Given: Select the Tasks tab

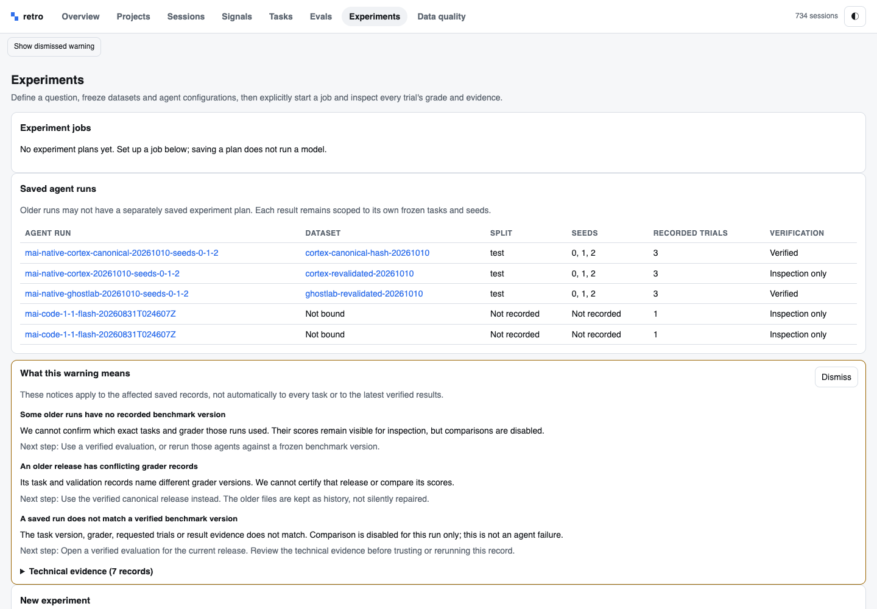Looking at the screenshot, I should 281,16.
